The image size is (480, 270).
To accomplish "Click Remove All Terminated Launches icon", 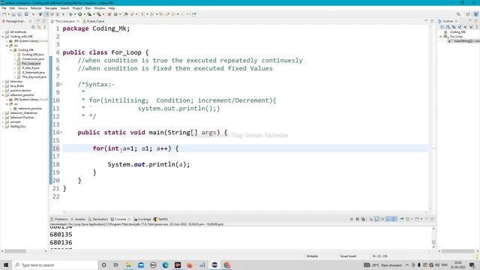I will click(363, 219).
